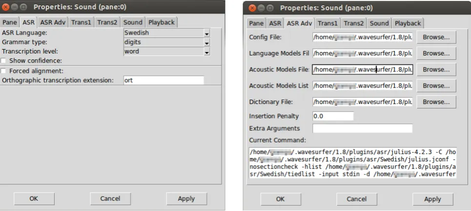
Task: Browse for the Config File
Action: coord(436,37)
